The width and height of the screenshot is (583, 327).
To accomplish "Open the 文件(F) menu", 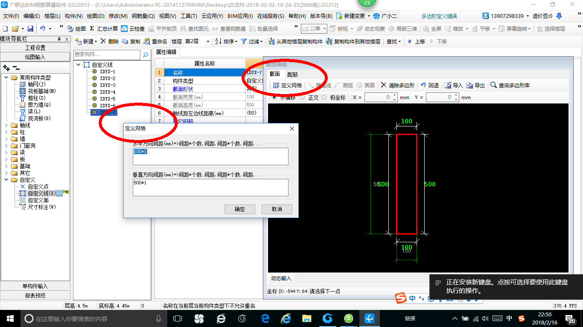I will pos(11,16).
